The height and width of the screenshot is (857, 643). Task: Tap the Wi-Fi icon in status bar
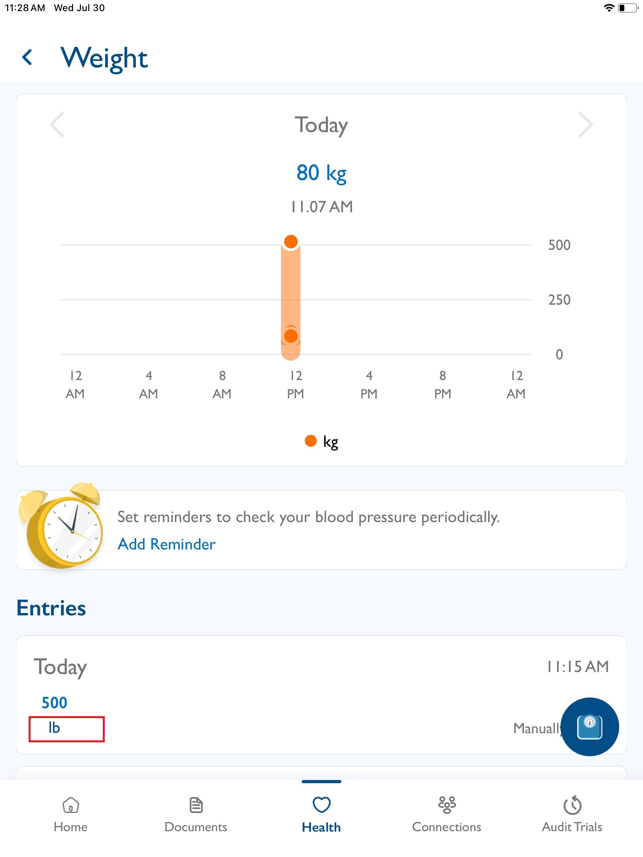609,8
